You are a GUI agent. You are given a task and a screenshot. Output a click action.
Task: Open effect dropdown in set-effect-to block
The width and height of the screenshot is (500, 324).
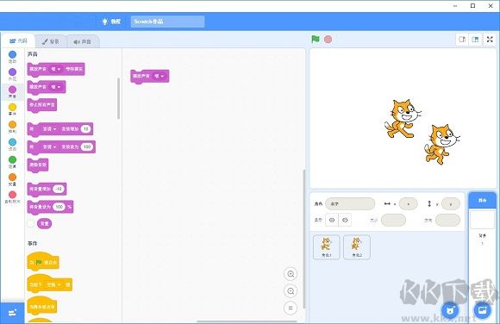50,146
